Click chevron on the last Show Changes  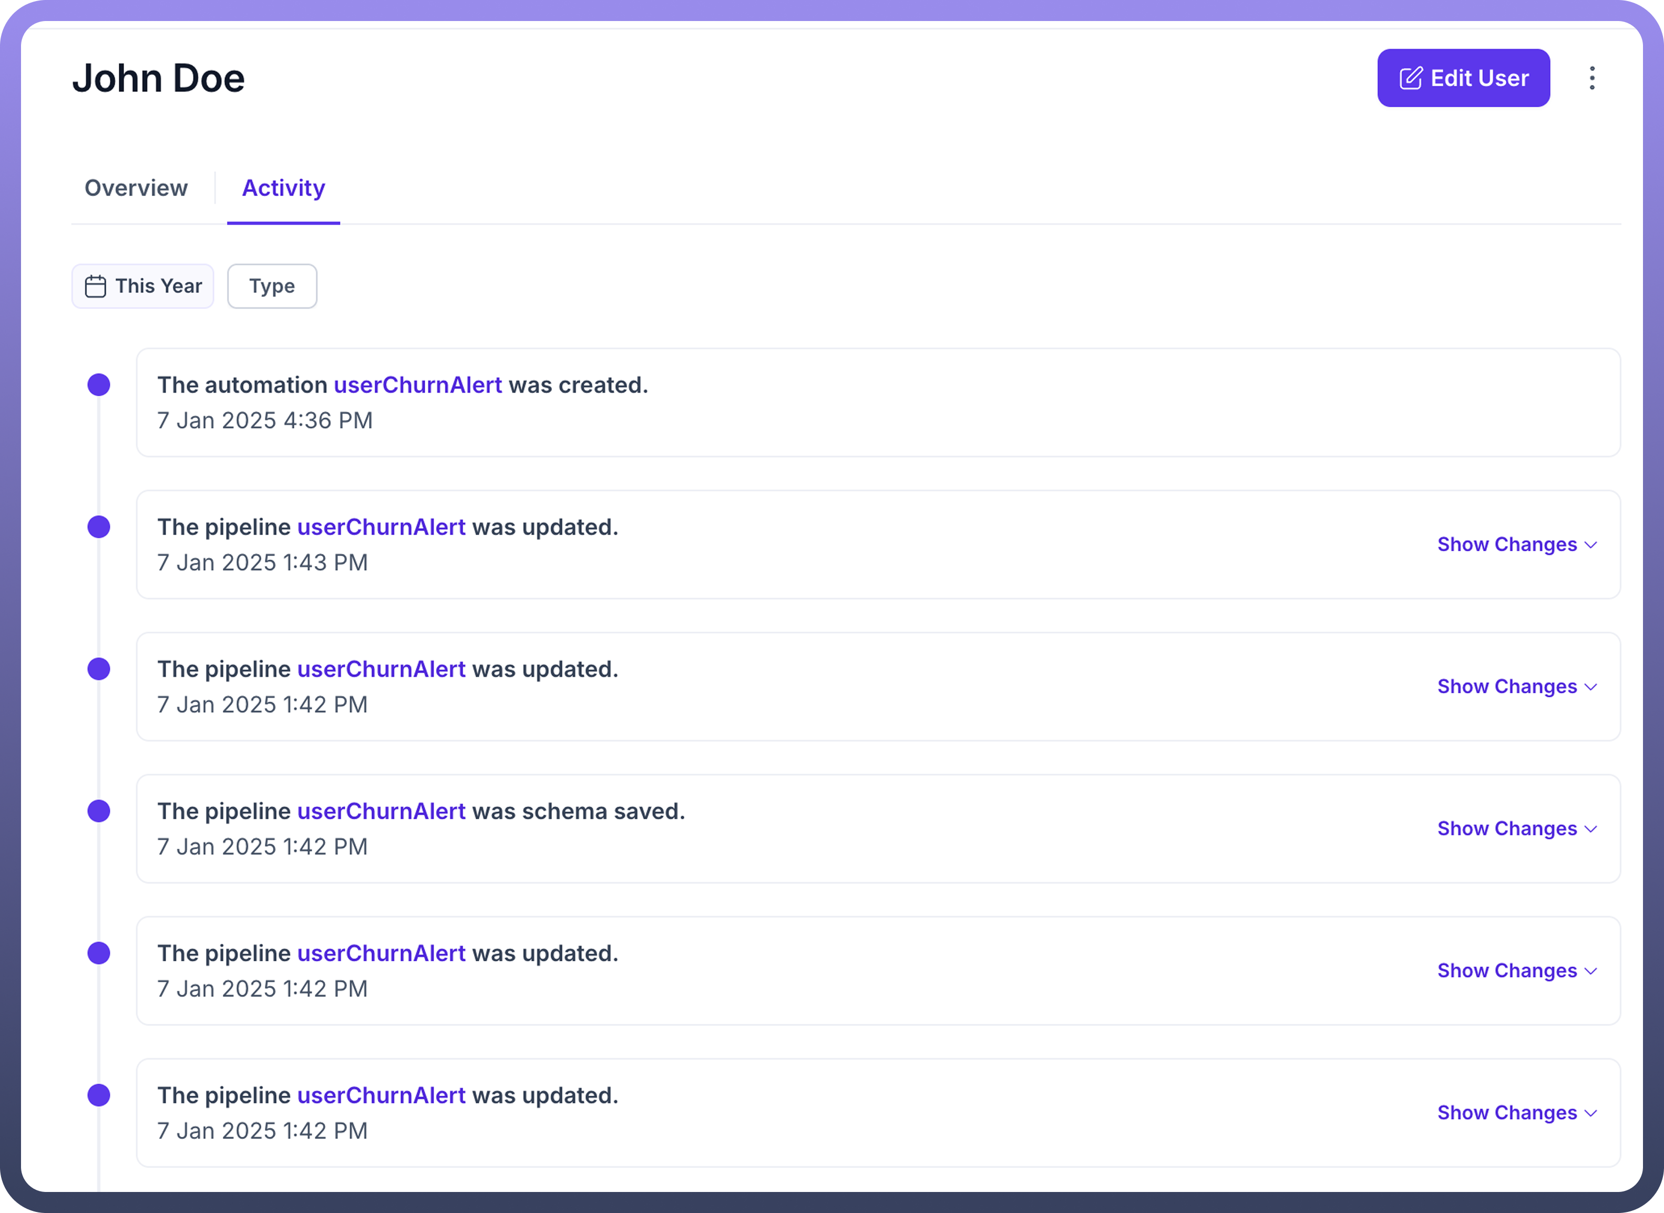pos(1590,1113)
